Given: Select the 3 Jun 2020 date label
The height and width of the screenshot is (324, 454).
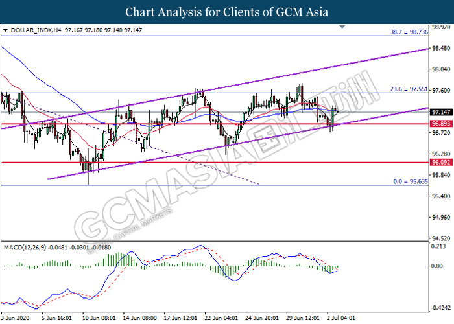Looking at the screenshot, I should click(x=17, y=318).
